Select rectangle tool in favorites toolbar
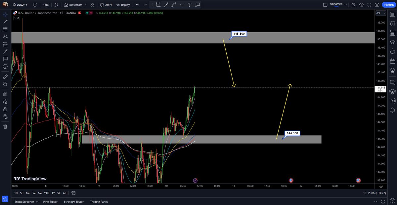The image size is (397, 205). (x=158, y=5)
